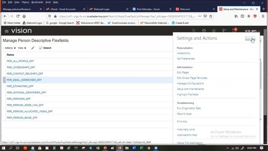
Task: Click the Sign Out link
Action: [250, 39]
